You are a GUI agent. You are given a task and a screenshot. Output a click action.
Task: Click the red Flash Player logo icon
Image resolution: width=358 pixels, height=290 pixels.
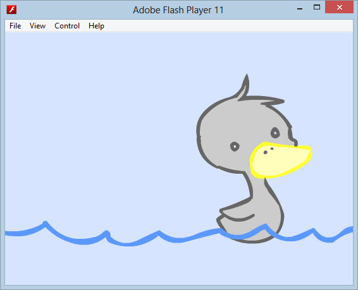(x=11, y=9)
